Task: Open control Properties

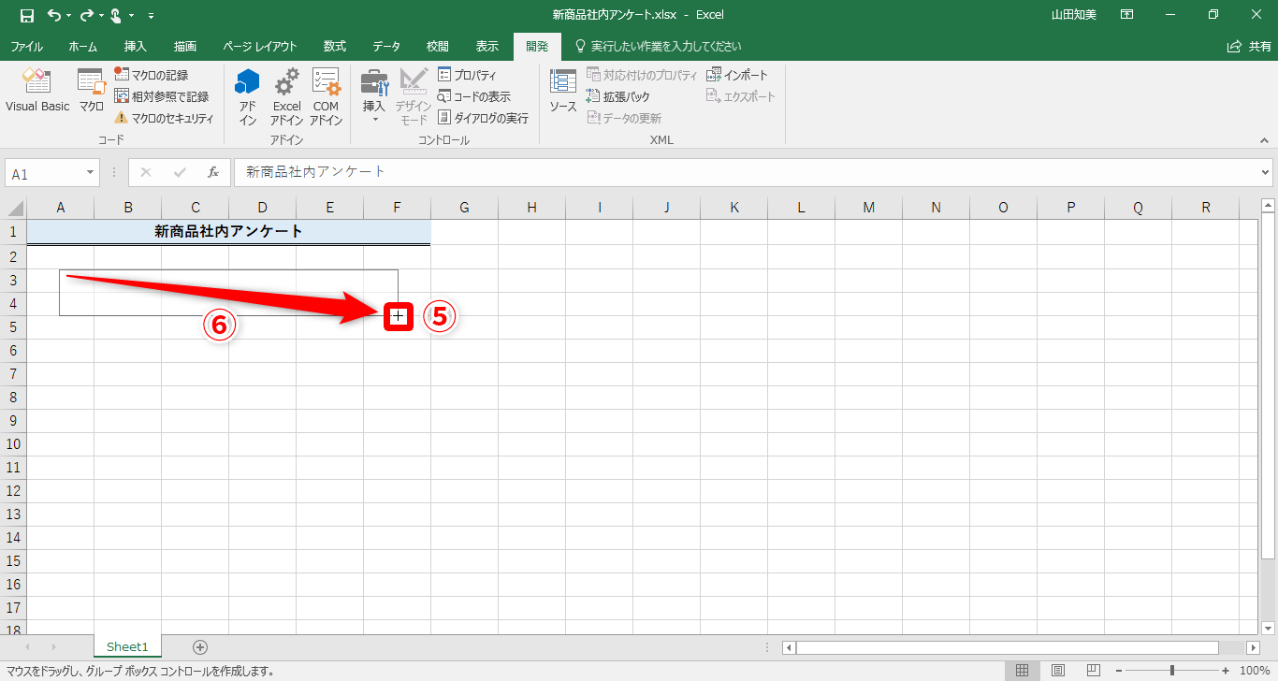Action: coord(467,75)
